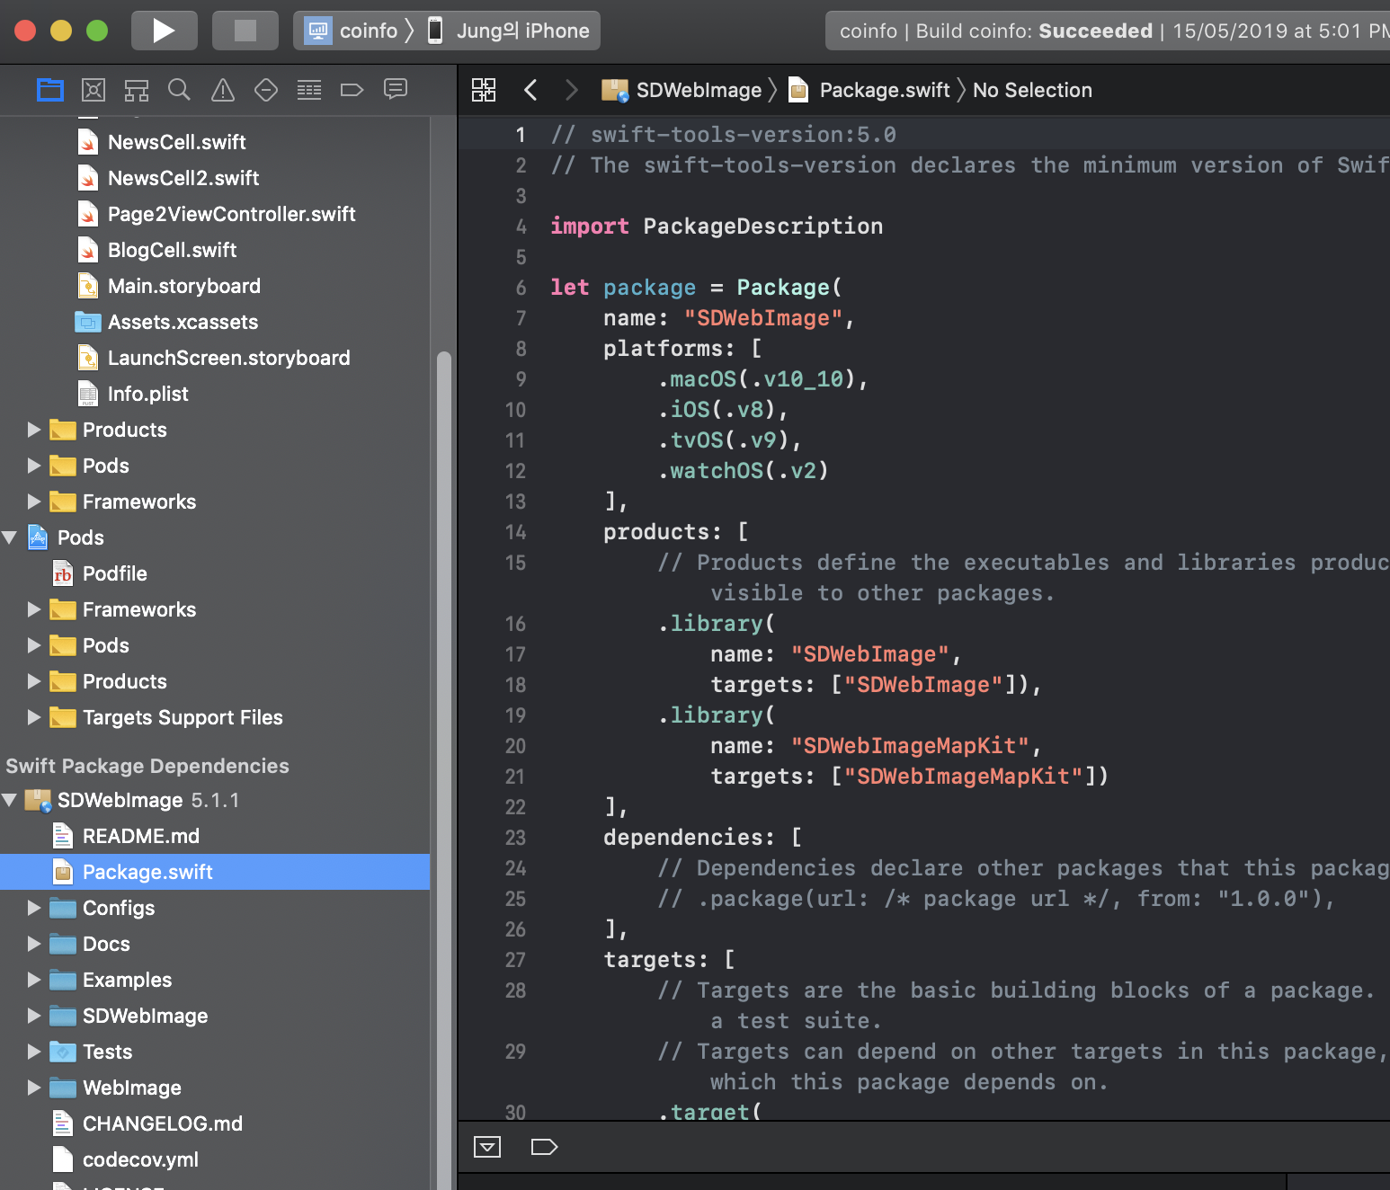This screenshot has width=1390, height=1190.
Task: Show the Find navigator
Action: tap(180, 90)
